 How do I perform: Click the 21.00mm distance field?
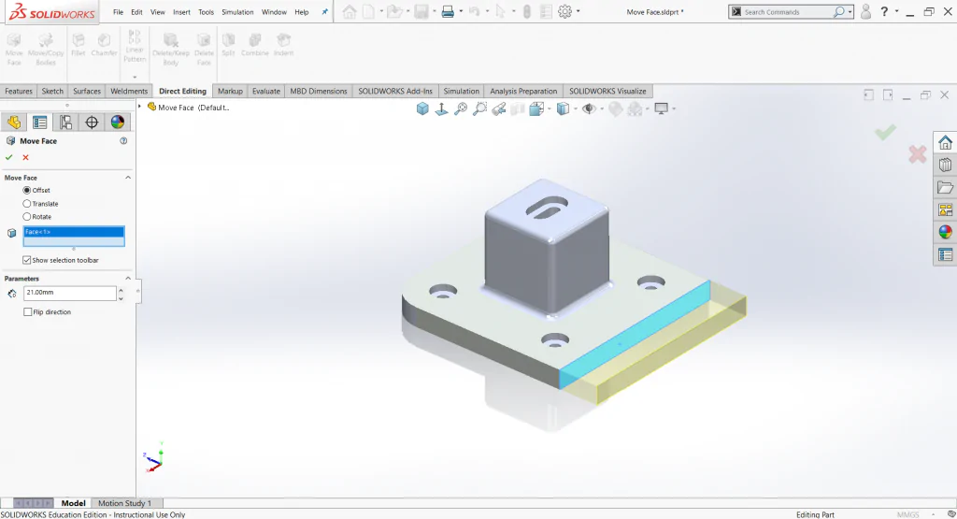69,293
